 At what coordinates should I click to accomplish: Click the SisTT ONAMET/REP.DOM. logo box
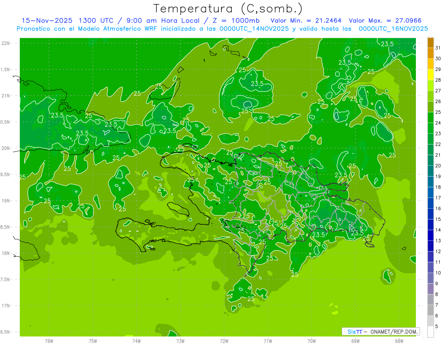click(380, 331)
